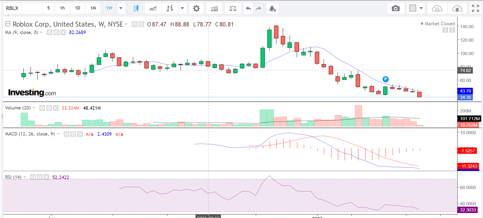This screenshot has width=483, height=218.
Task: Switch to the area chart style
Action: pyautogui.click(x=153, y=8)
